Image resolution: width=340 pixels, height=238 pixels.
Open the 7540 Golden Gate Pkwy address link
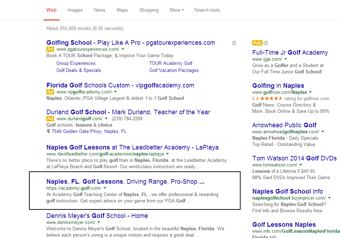click(89, 132)
